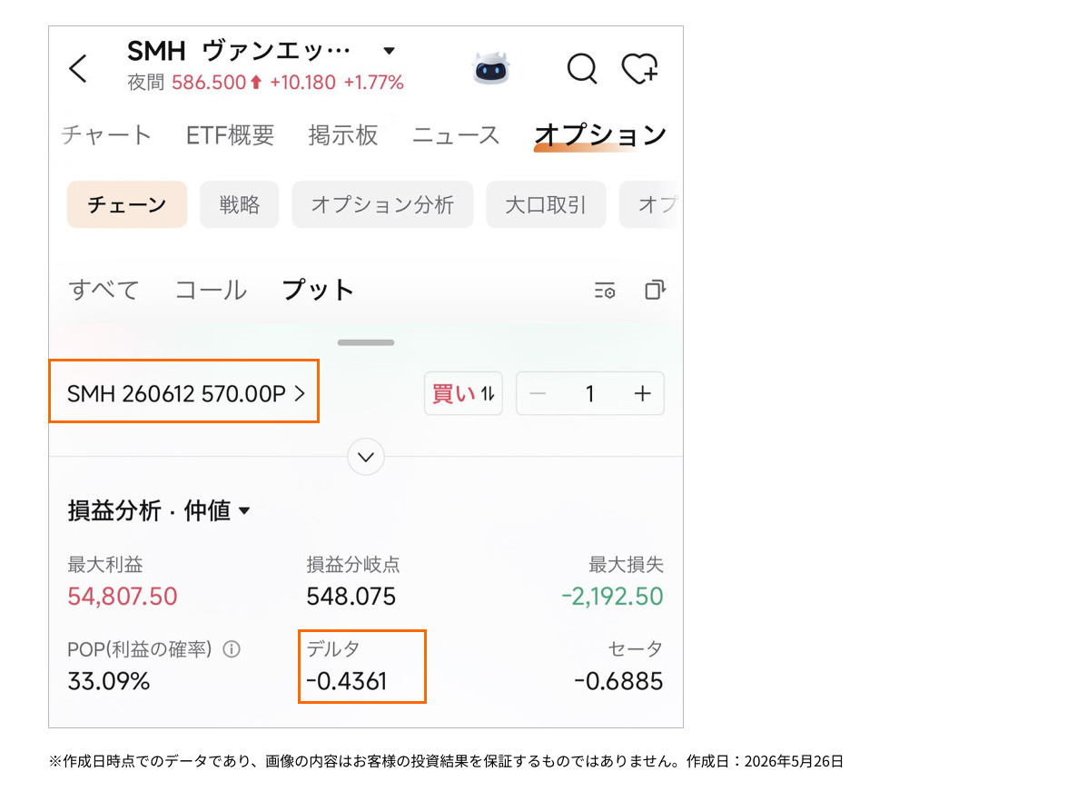Image resolution: width=1077 pixels, height=791 pixels.
Task: Open the robot AI assistant icon
Action: (491, 69)
